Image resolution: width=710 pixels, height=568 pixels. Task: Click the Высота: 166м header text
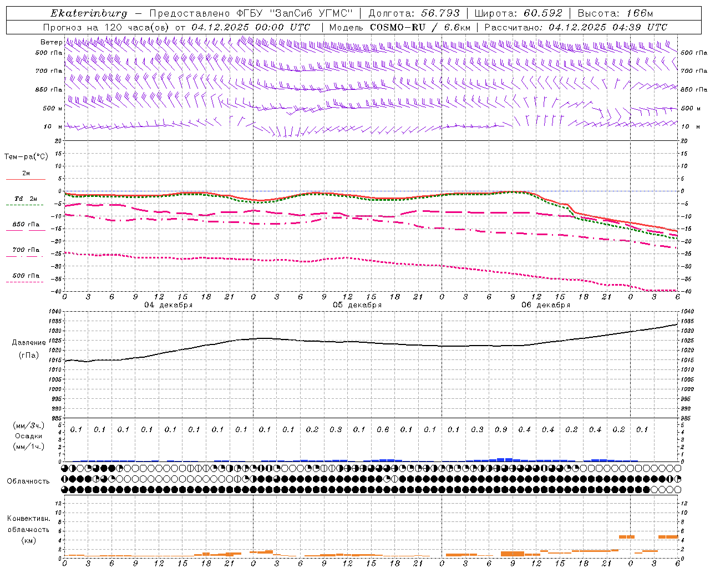[615, 13]
